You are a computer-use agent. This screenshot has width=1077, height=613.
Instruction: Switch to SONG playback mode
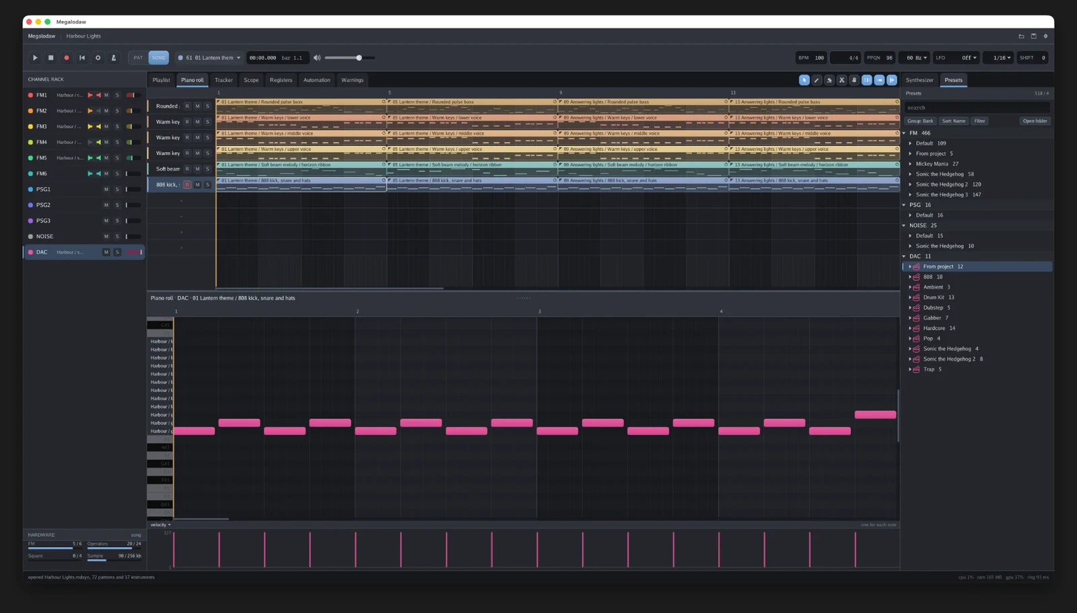pos(158,58)
